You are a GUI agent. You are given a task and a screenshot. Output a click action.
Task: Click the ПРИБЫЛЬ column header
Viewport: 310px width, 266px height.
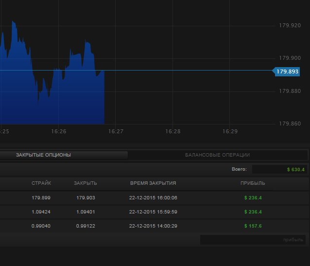point(253,183)
